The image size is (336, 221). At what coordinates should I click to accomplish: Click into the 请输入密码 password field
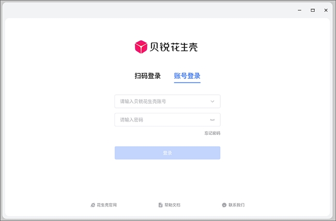click(160, 120)
